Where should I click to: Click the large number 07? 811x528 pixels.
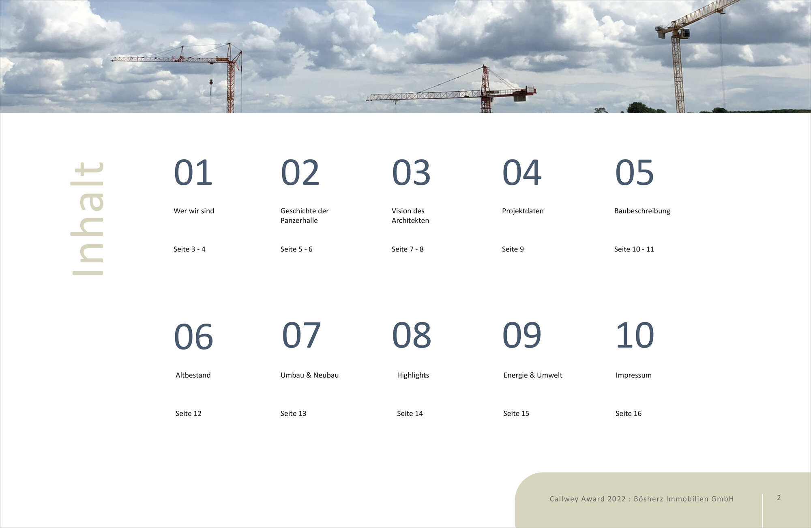pyautogui.click(x=301, y=335)
